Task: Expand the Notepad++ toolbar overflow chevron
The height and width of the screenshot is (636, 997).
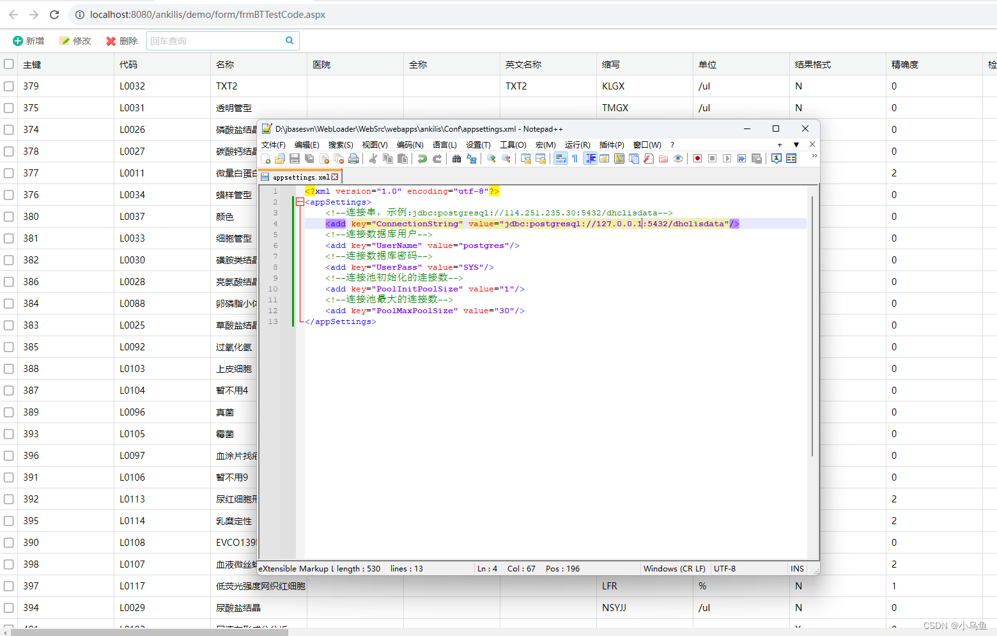Action: [814, 156]
